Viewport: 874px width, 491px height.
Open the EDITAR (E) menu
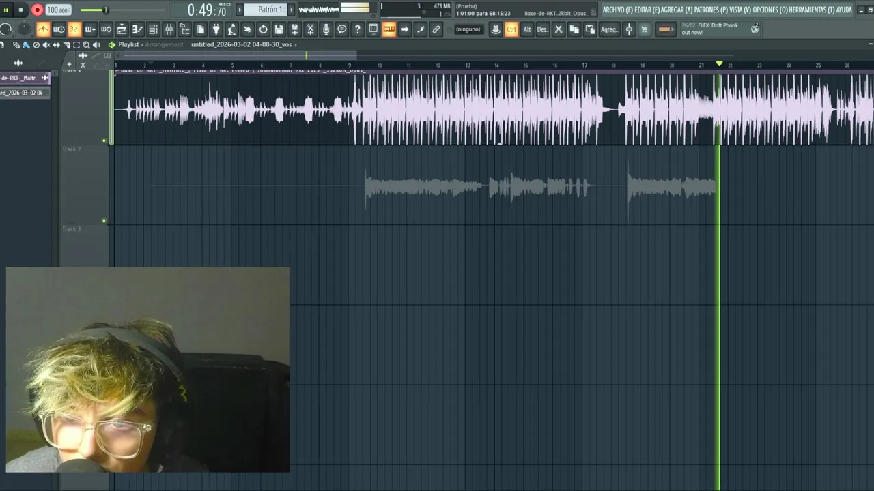[647, 10]
